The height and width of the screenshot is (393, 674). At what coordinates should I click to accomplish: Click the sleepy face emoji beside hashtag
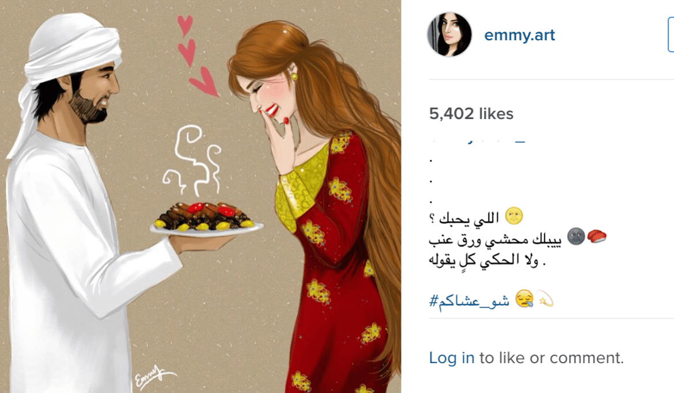pos(524,299)
